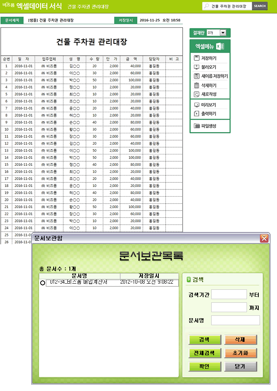
Task: Click date 2012-10-08 오전 9:08:22
Action: (x=147, y=282)
